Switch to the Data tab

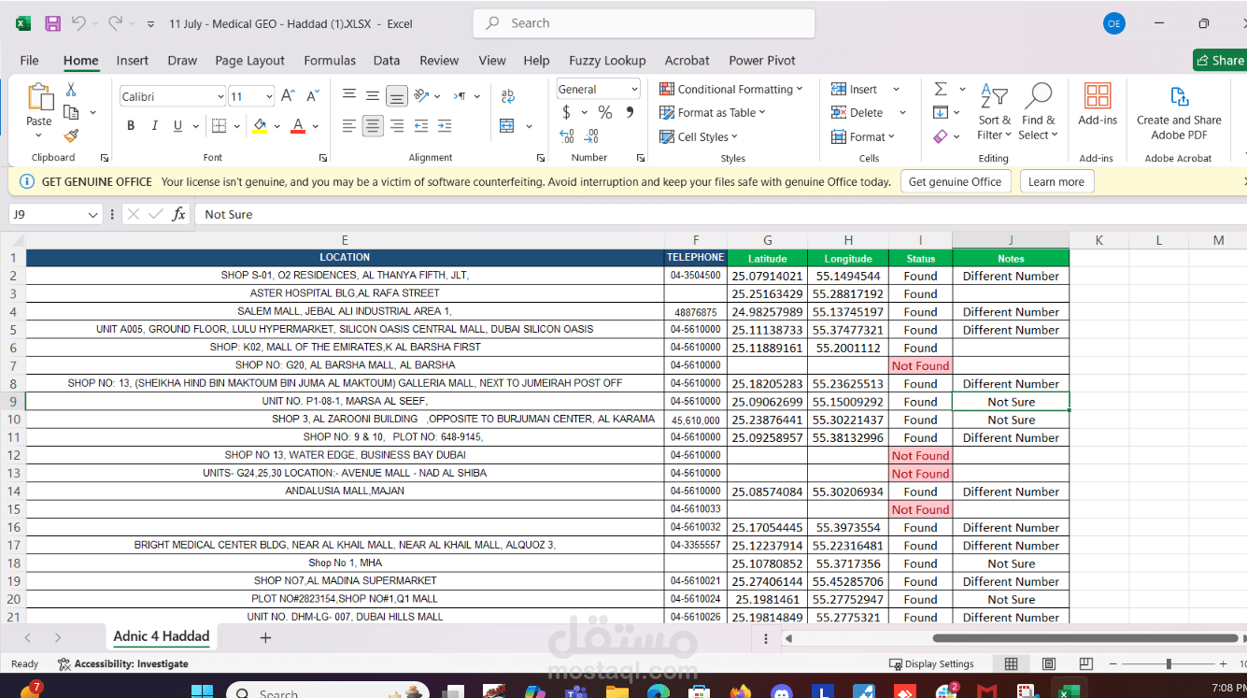click(x=387, y=61)
